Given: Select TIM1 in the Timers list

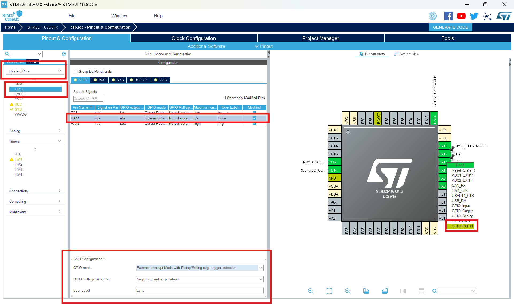Looking at the screenshot, I should 18,159.
